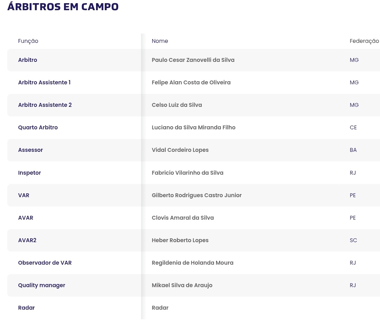Click the CE federation code
The height and width of the screenshot is (323, 380).
(353, 128)
